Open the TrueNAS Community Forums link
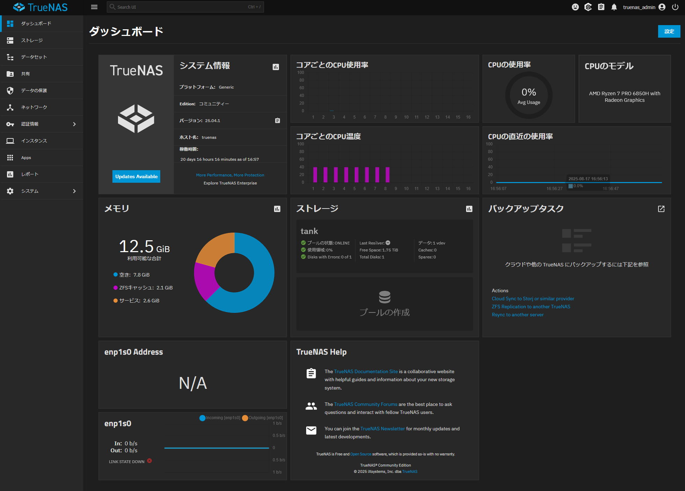Image resolution: width=685 pixels, height=491 pixels. [x=366, y=405]
